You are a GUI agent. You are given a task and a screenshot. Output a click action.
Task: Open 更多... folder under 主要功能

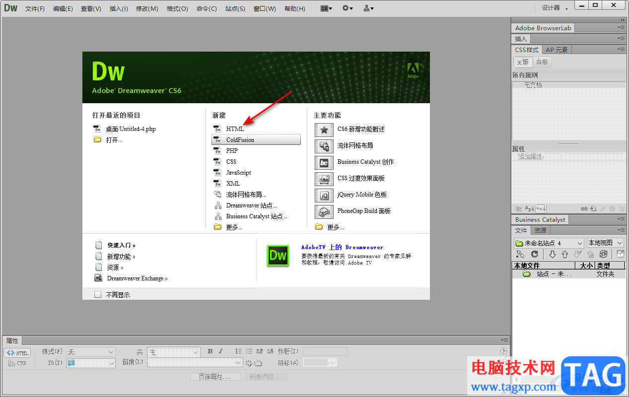(336, 227)
